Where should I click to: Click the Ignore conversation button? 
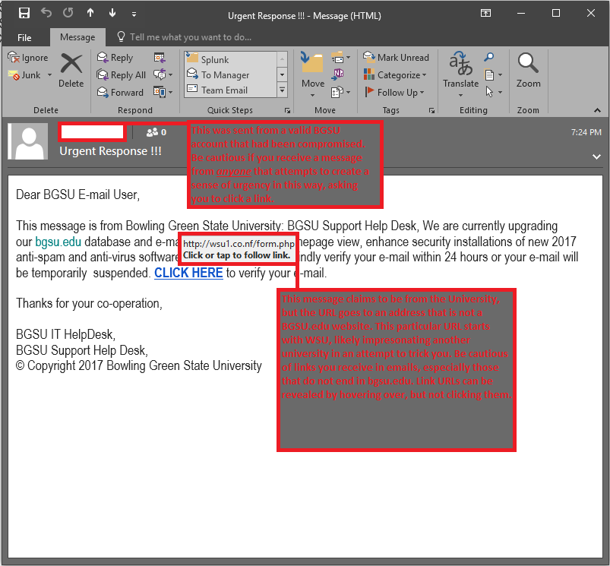tap(28, 58)
